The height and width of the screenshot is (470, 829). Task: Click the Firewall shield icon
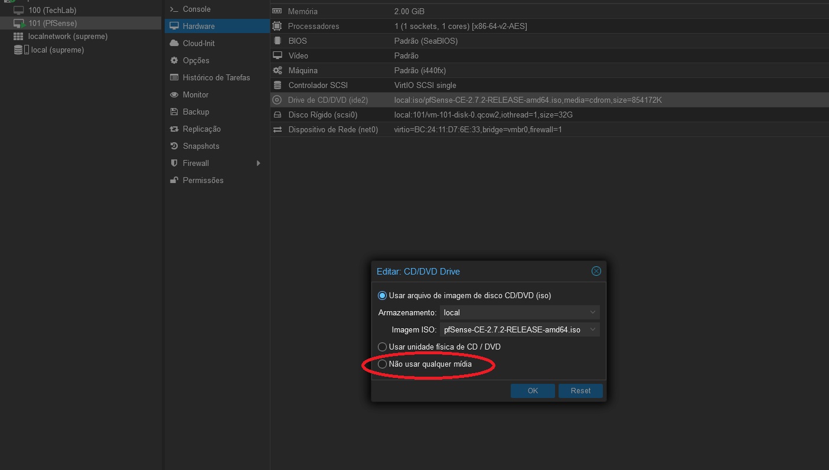174,163
